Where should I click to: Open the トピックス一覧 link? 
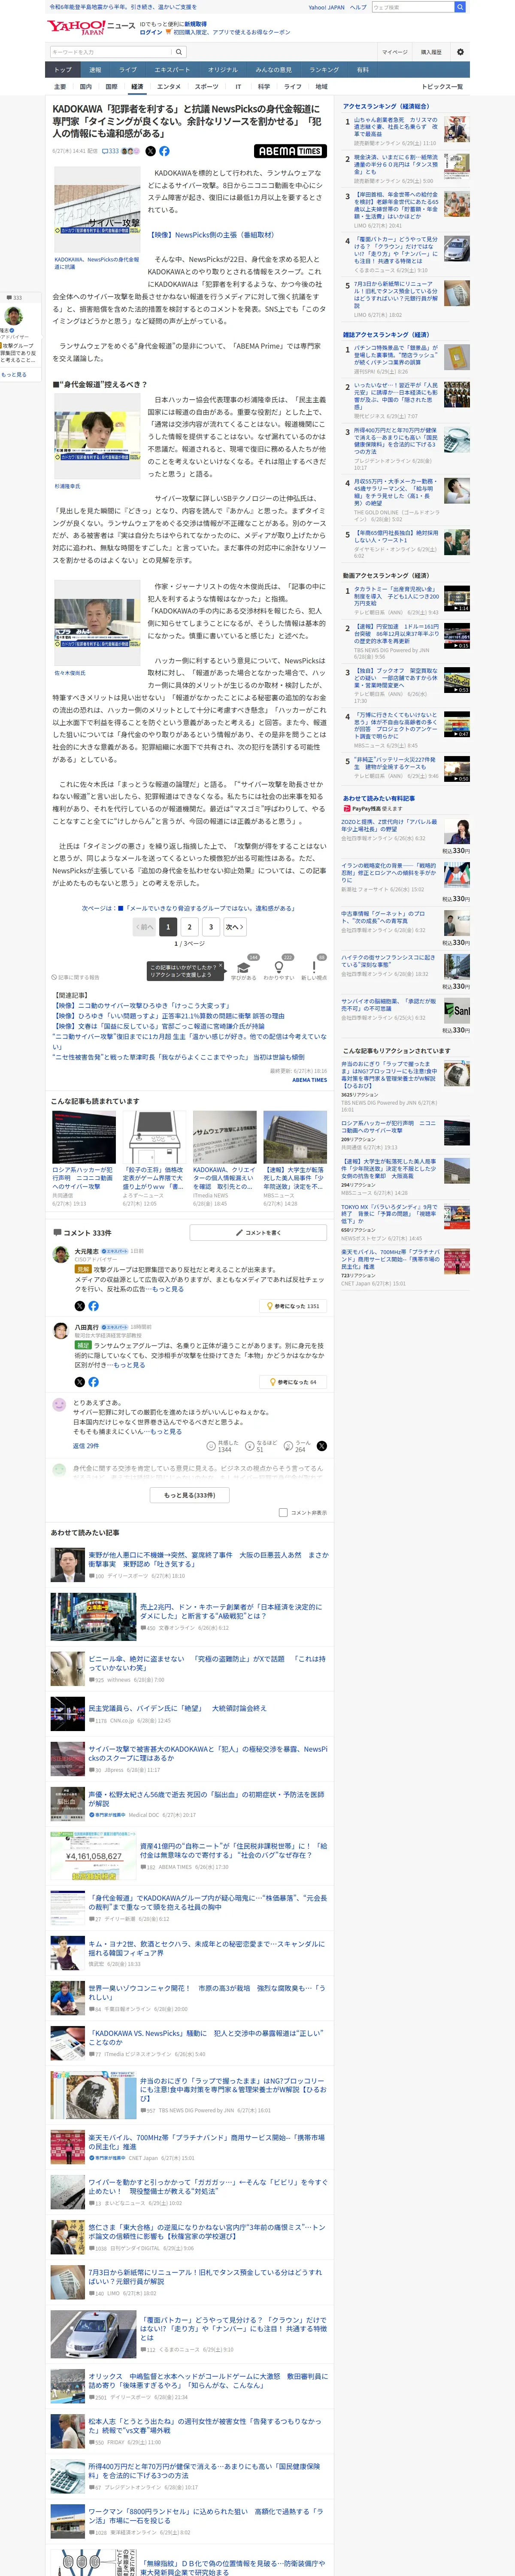pos(442,87)
